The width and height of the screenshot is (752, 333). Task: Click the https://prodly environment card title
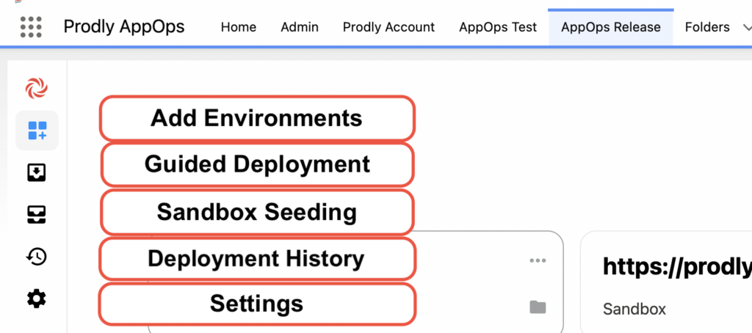click(x=677, y=266)
